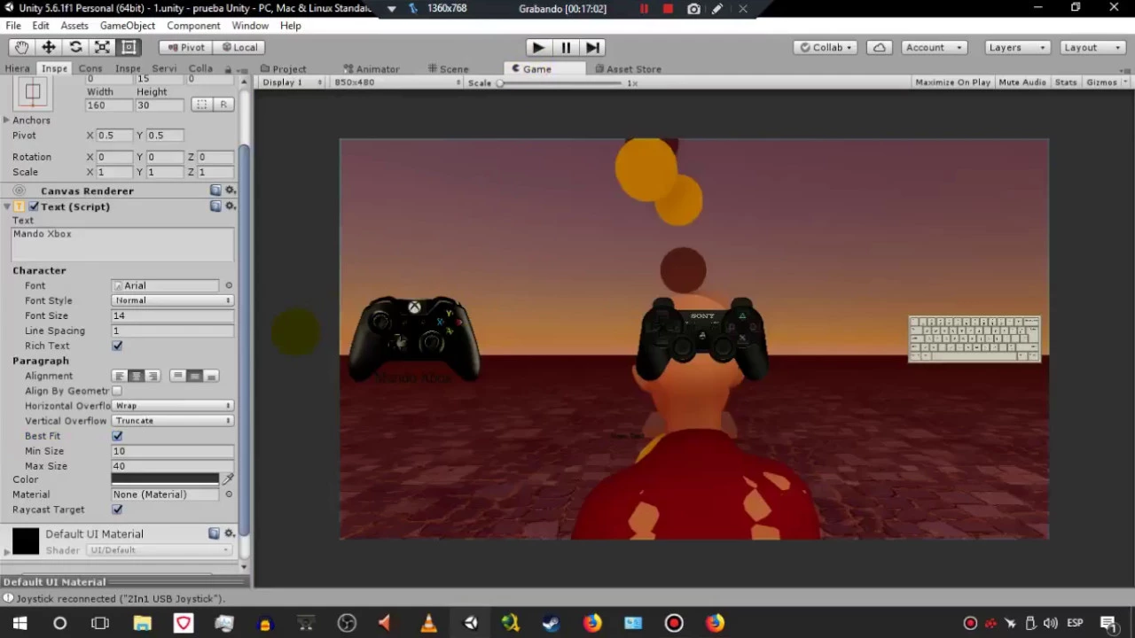
Task: Open the Component menu
Action: [193, 26]
